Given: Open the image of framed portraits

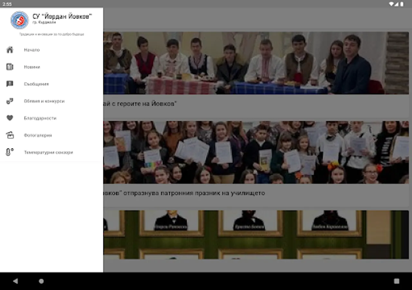Looking at the screenshot, I should tap(256, 235).
